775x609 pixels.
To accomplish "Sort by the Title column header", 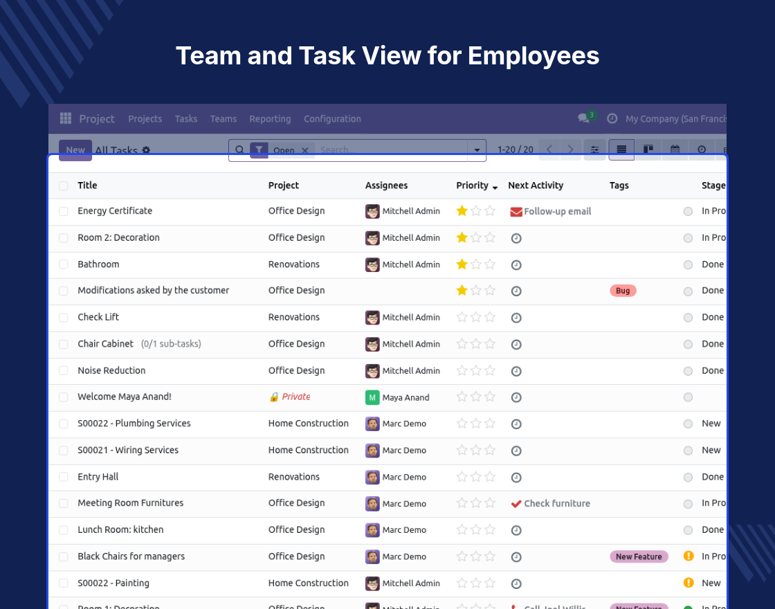I will click(x=87, y=185).
